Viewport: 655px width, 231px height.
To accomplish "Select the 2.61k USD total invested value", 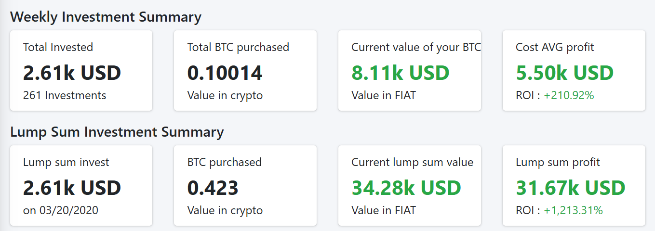I will click(72, 73).
